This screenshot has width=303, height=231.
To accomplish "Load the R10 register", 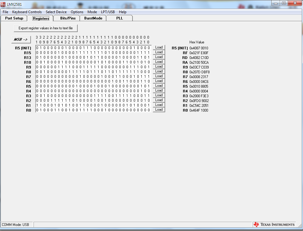I will [x=159, y=62].
